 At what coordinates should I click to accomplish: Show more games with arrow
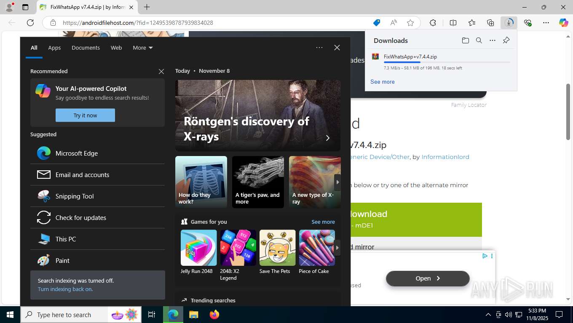(x=337, y=248)
